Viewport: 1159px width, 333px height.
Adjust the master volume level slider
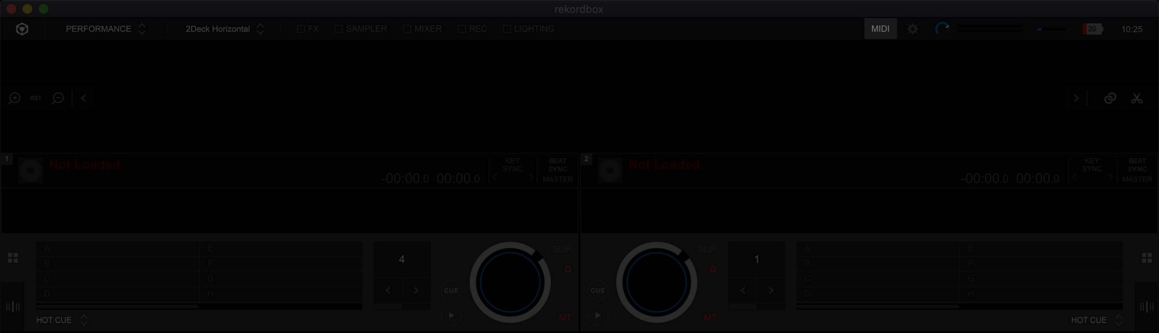coord(1051,29)
